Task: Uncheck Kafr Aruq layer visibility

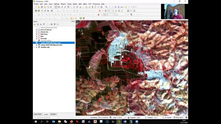Action: (x=37, y=34)
